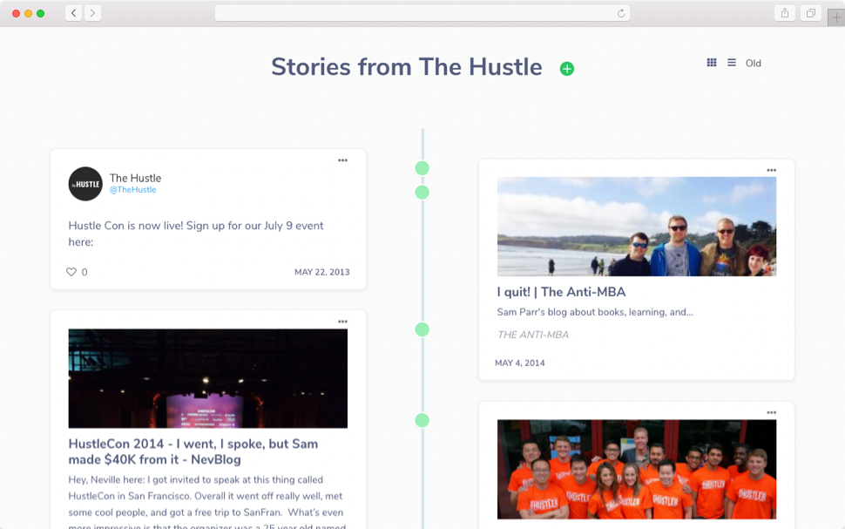Image resolution: width=845 pixels, height=529 pixels.
Task: Open the orange shirts group photo thumbnail
Action: coord(637,469)
